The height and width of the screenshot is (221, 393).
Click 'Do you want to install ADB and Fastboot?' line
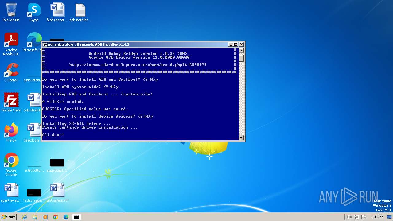100,79
